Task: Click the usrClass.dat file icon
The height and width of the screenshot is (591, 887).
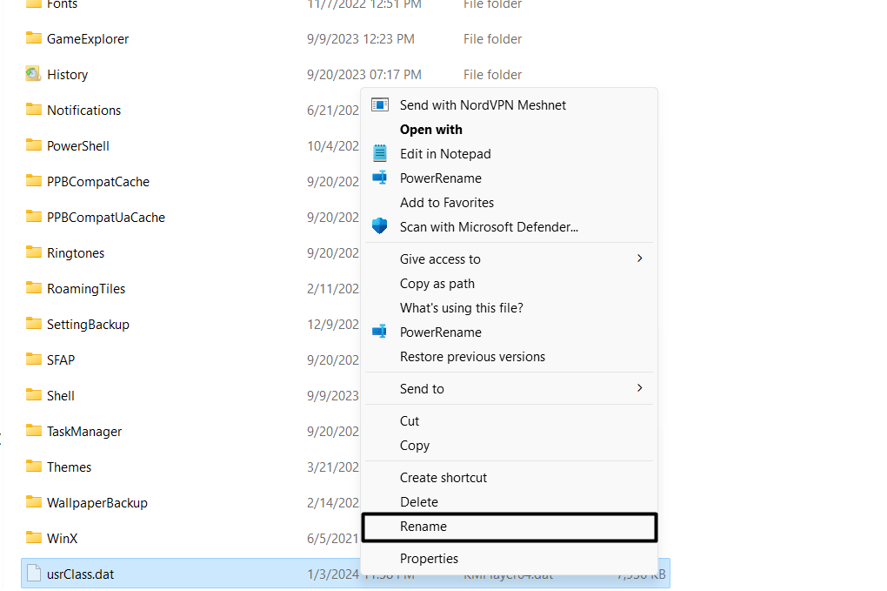Action: tap(32, 574)
